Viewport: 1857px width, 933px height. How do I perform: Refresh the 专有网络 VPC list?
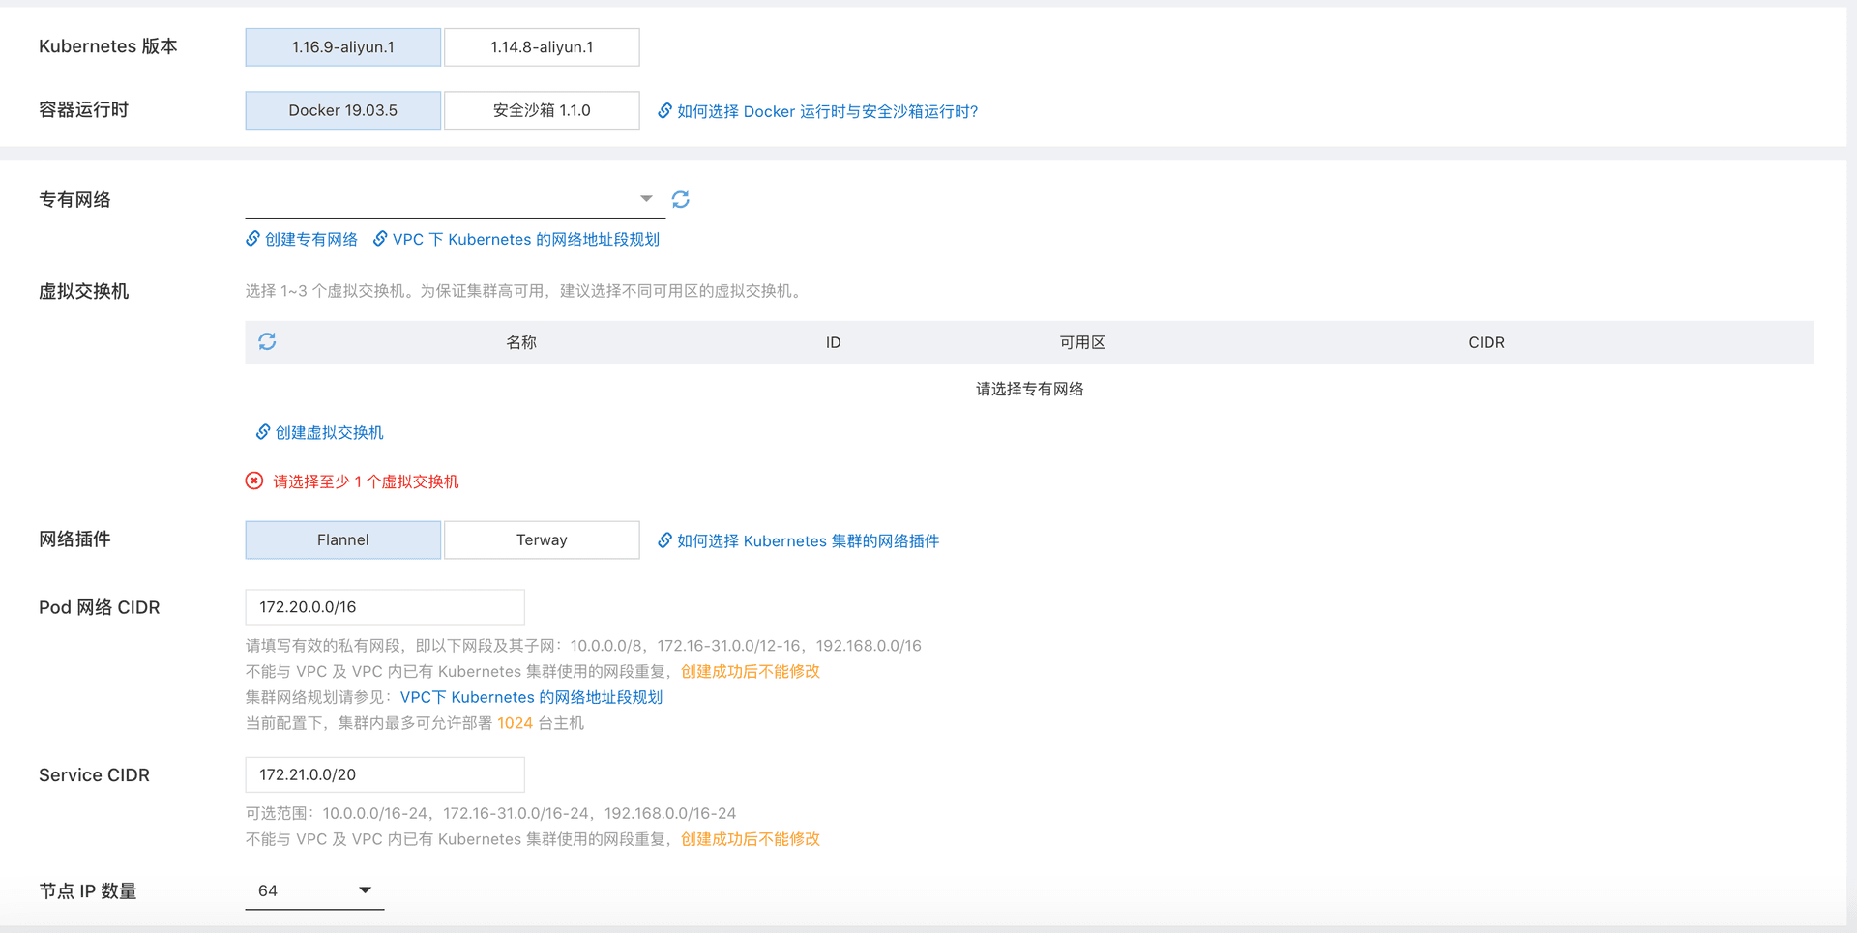(x=680, y=199)
